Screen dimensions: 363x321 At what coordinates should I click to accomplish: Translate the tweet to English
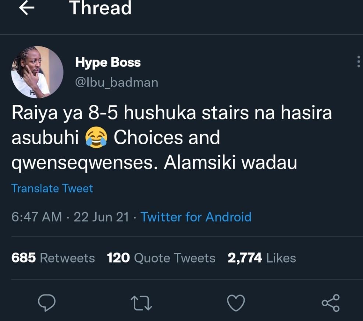pyautogui.click(x=52, y=188)
